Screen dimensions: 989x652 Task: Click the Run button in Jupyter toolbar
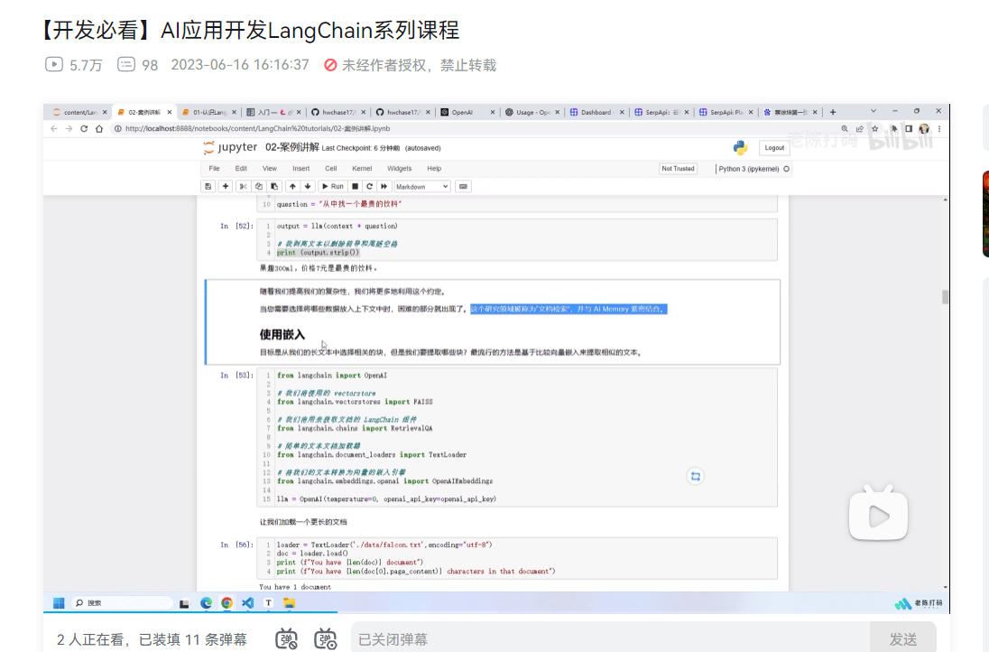tap(332, 187)
